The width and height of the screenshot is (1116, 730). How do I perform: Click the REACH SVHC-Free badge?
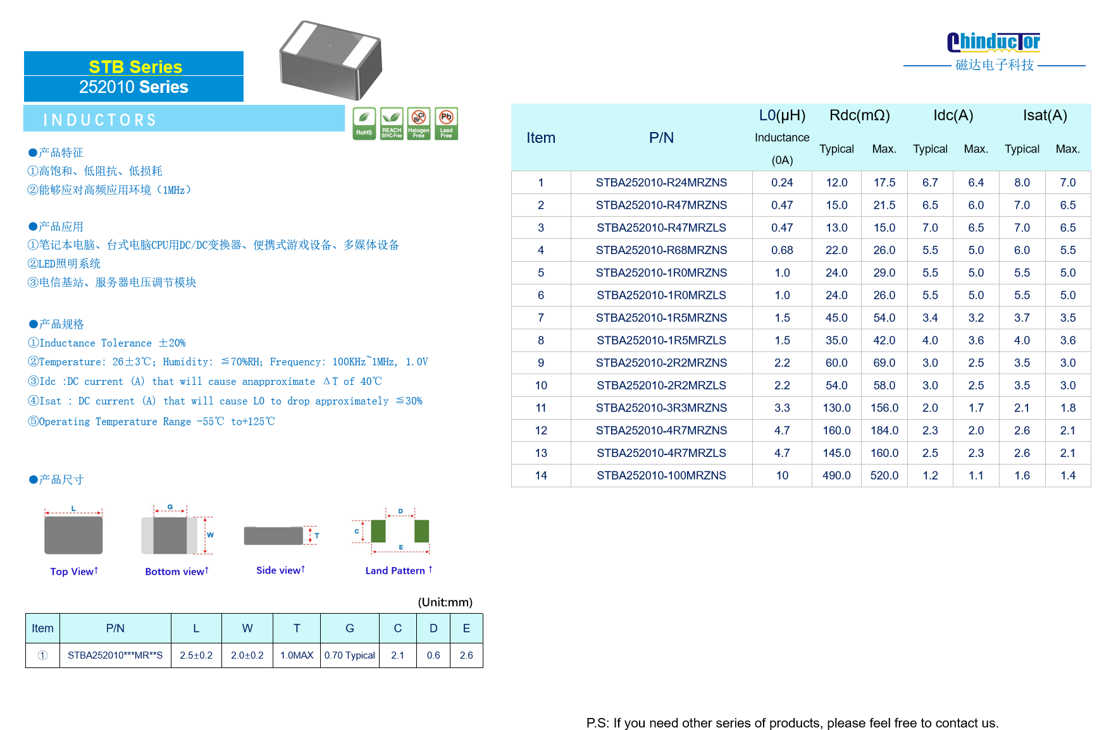392,123
